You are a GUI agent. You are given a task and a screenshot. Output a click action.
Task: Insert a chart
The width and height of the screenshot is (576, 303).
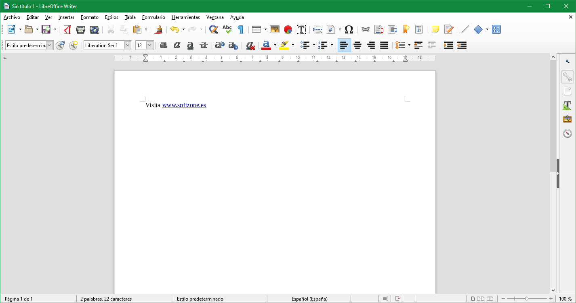coord(288,29)
